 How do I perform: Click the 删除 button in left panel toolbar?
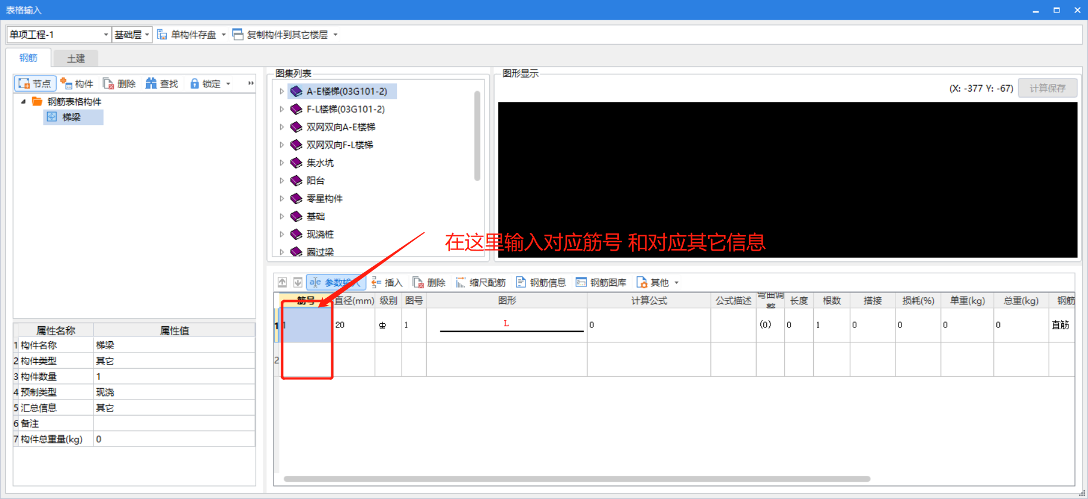pyautogui.click(x=119, y=83)
